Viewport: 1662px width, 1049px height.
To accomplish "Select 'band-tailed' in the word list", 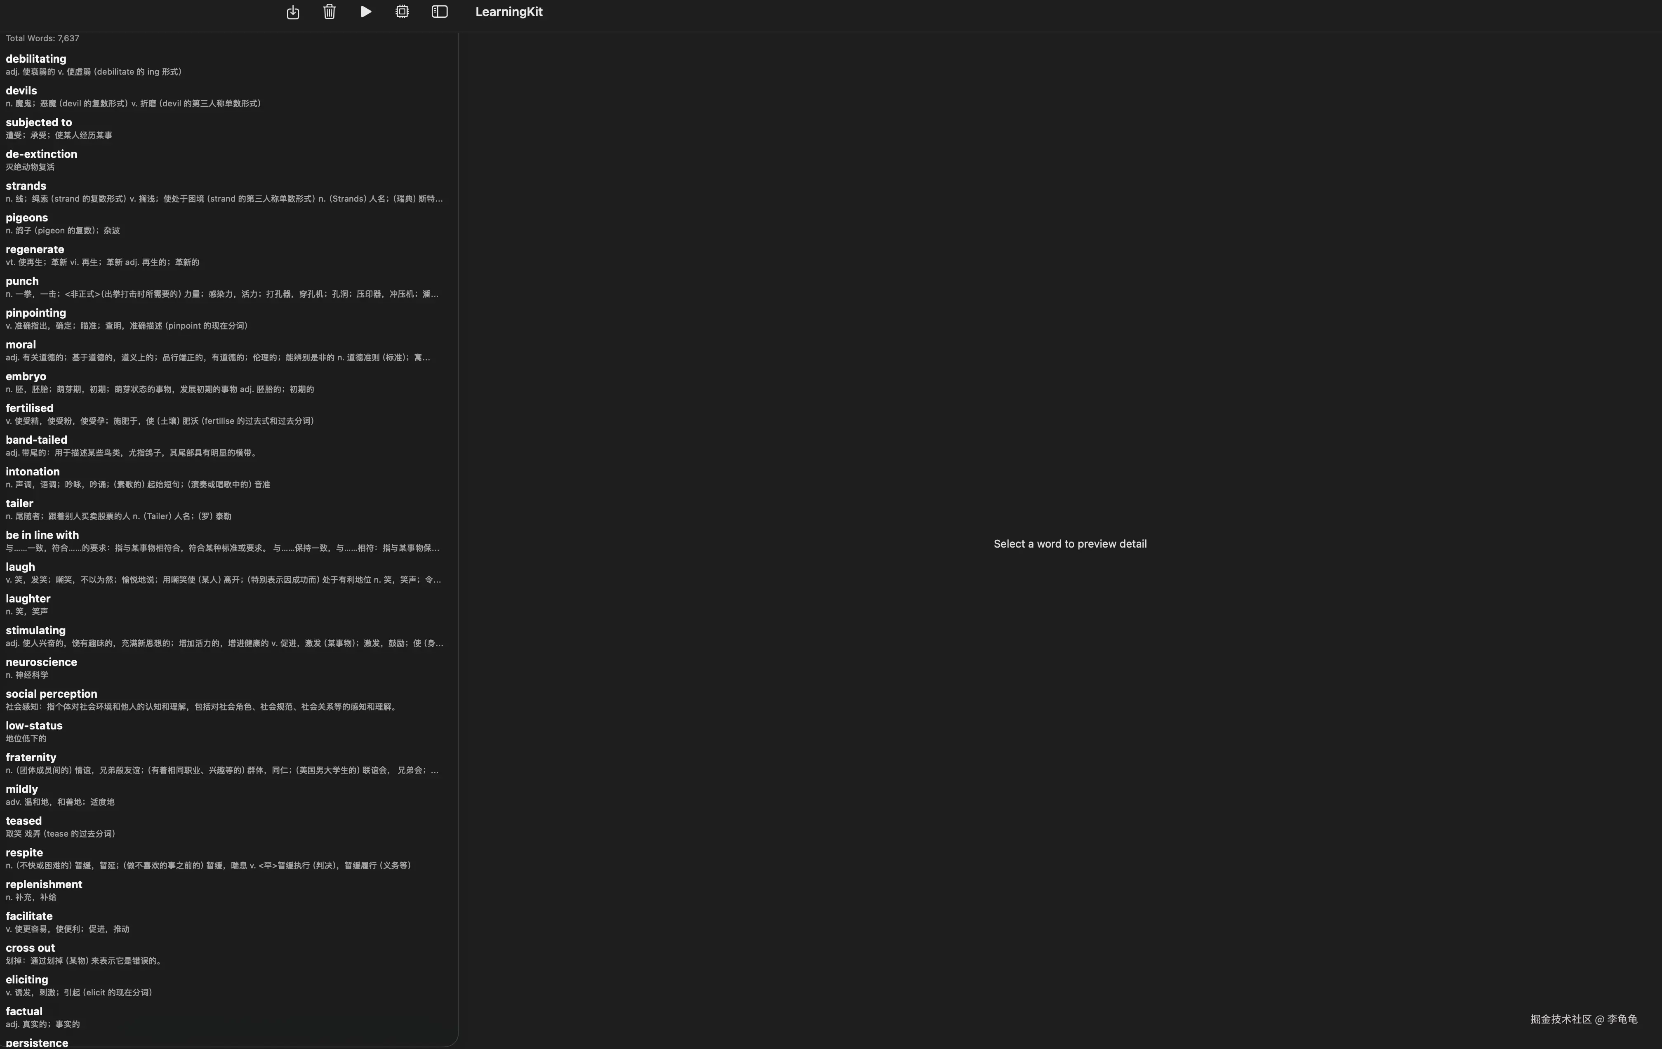I will [x=37, y=440].
